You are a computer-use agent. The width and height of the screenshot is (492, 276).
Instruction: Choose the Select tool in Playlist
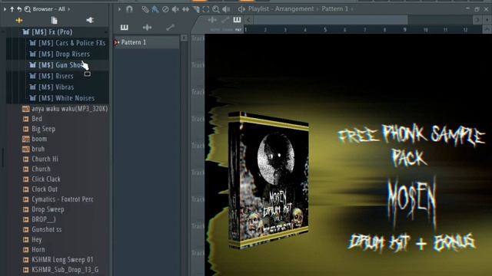pos(206,9)
